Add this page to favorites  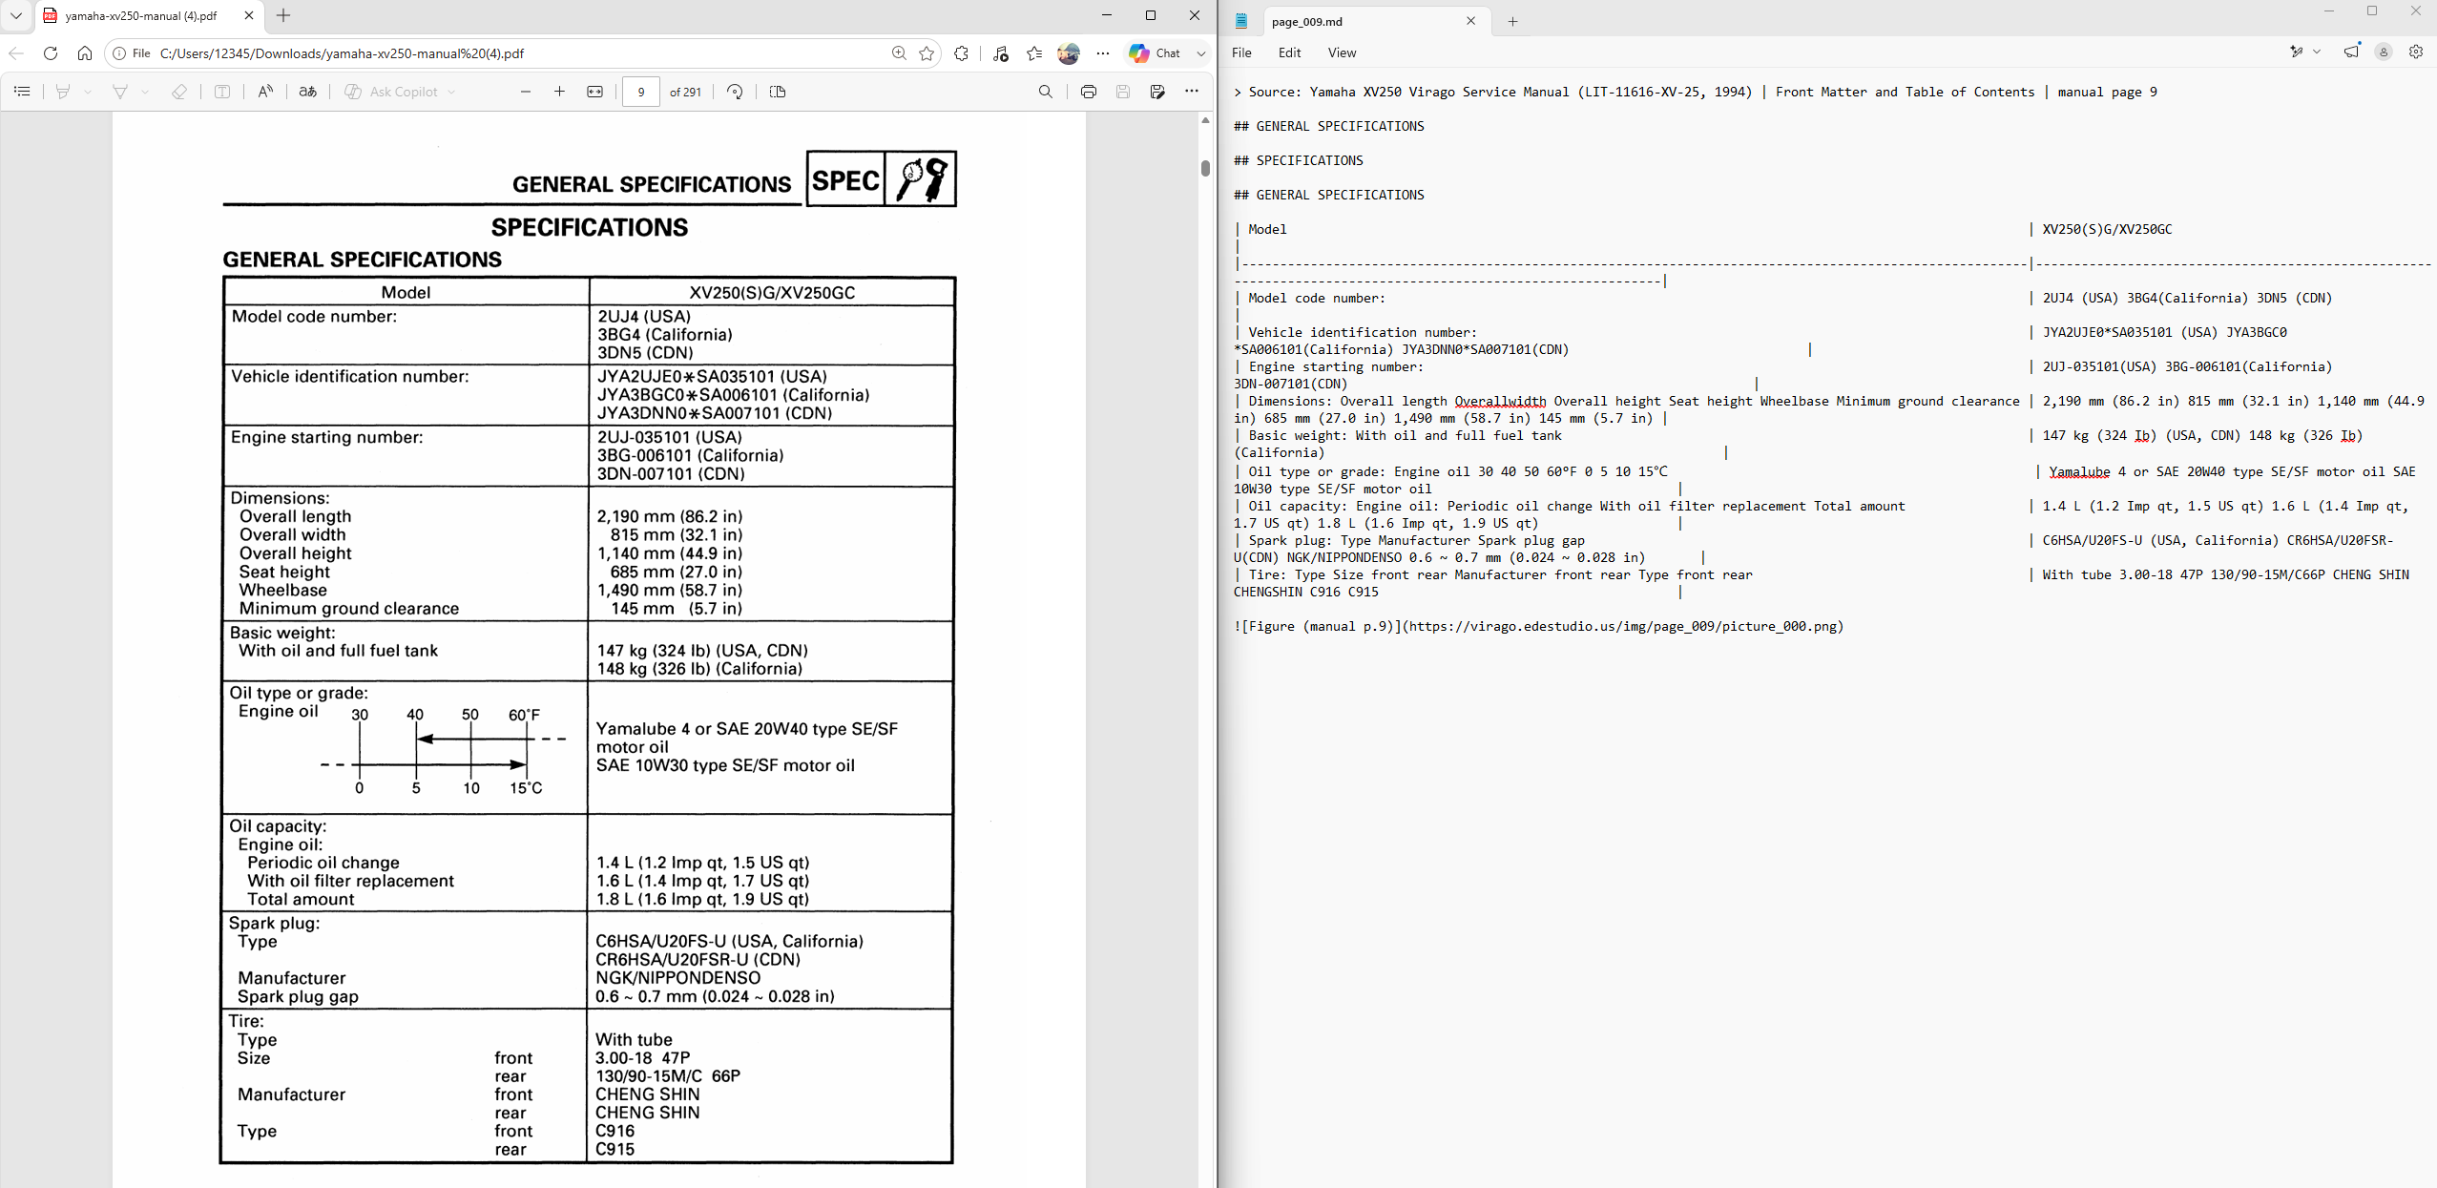(927, 53)
